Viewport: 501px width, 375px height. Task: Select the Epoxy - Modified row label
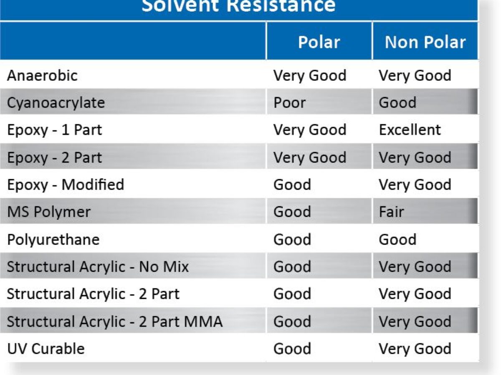(x=66, y=185)
